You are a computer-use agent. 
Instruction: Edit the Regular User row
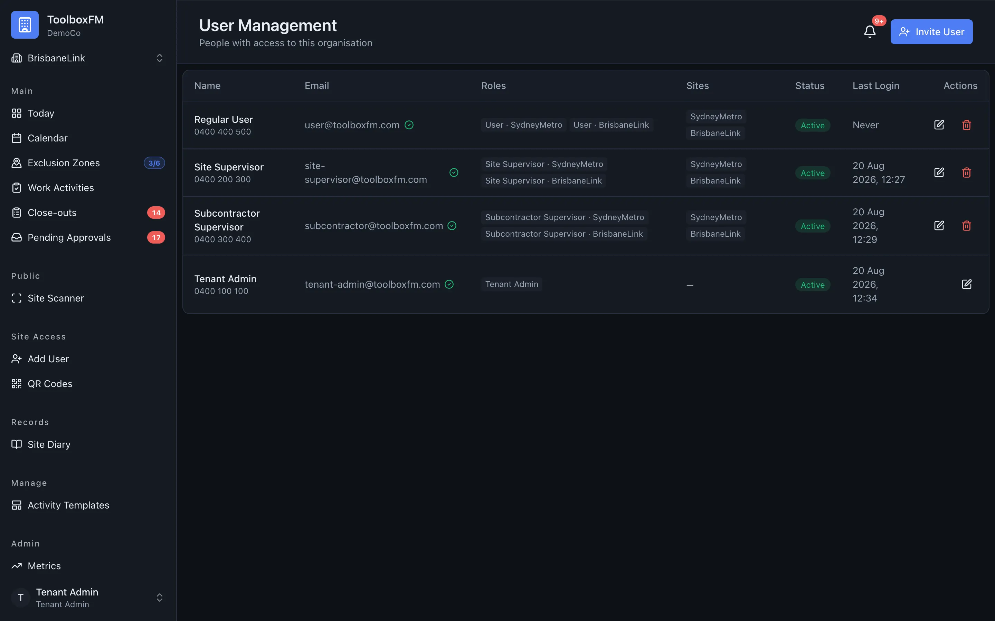click(939, 125)
